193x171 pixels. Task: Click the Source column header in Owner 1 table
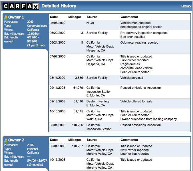tap(93, 17)
